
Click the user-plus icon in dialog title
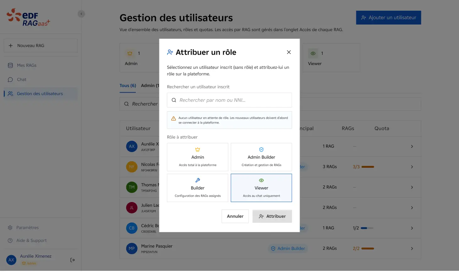[170, 52]
